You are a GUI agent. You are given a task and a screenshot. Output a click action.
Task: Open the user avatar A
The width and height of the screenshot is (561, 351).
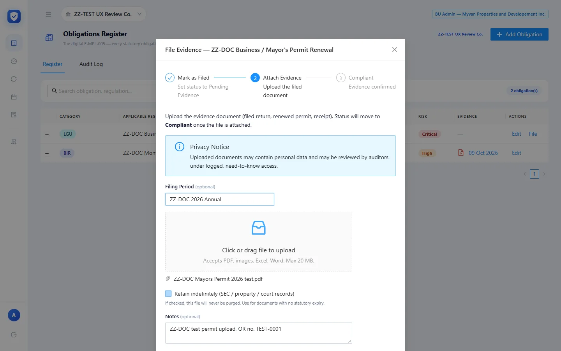pyautogui.click(x=14, y=315)
